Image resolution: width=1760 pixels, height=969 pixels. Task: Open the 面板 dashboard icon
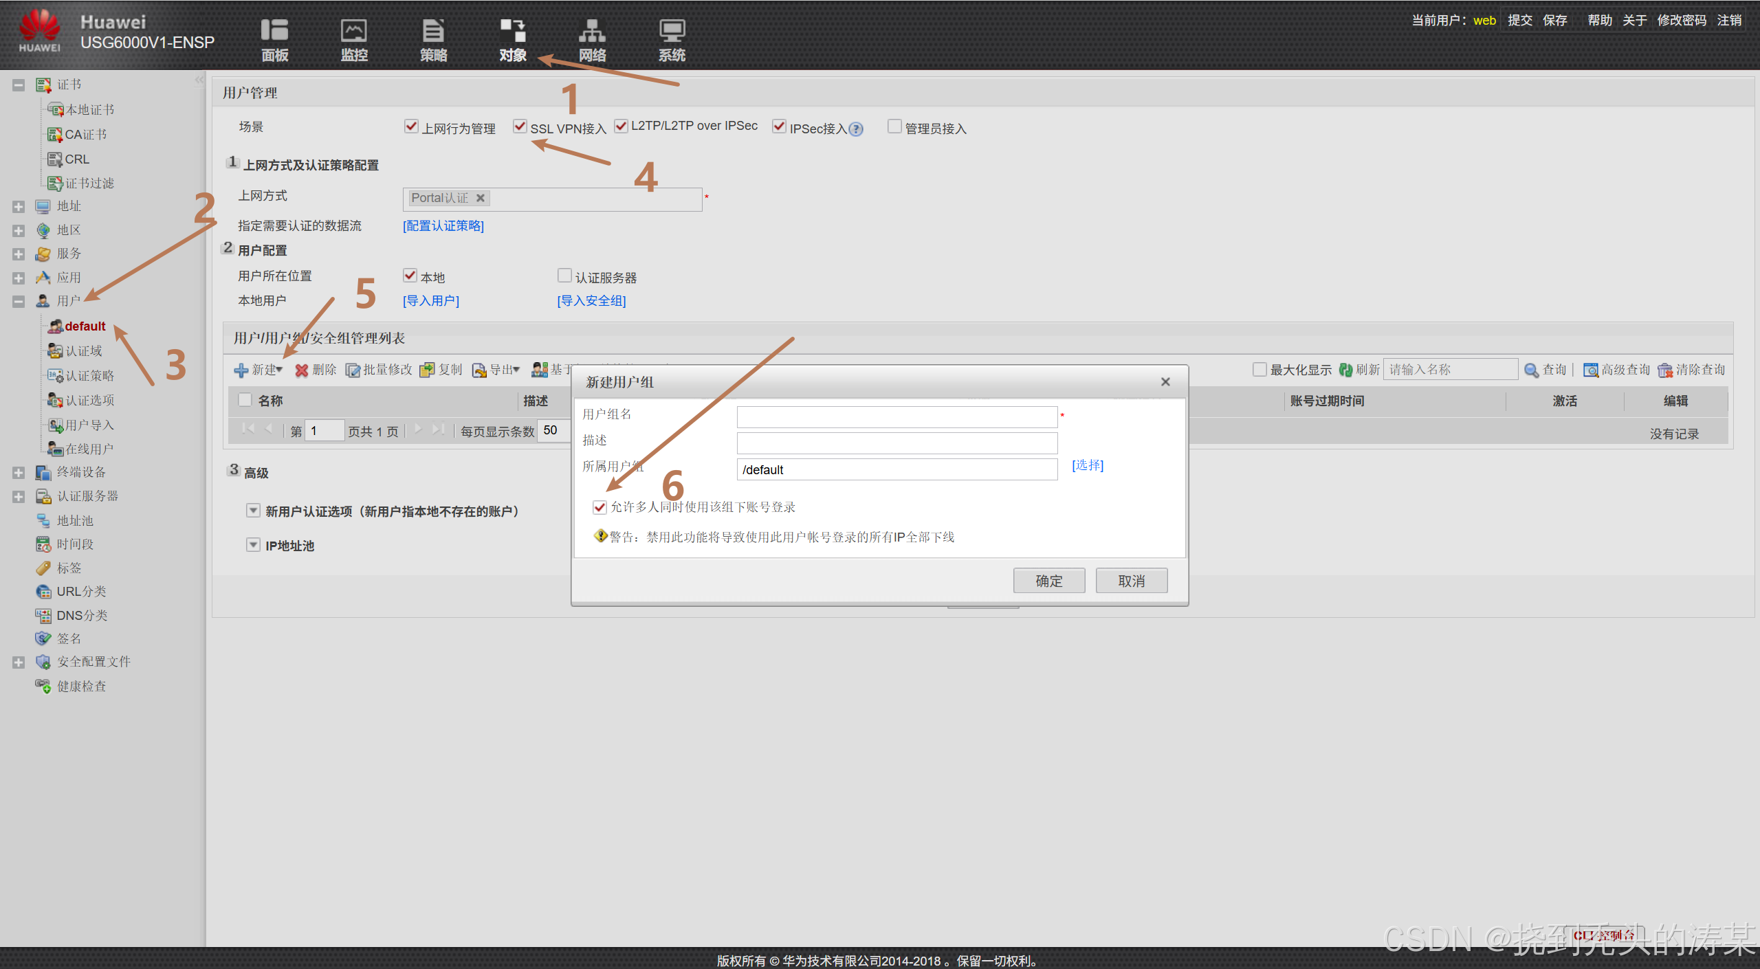(x=274, y=31)
